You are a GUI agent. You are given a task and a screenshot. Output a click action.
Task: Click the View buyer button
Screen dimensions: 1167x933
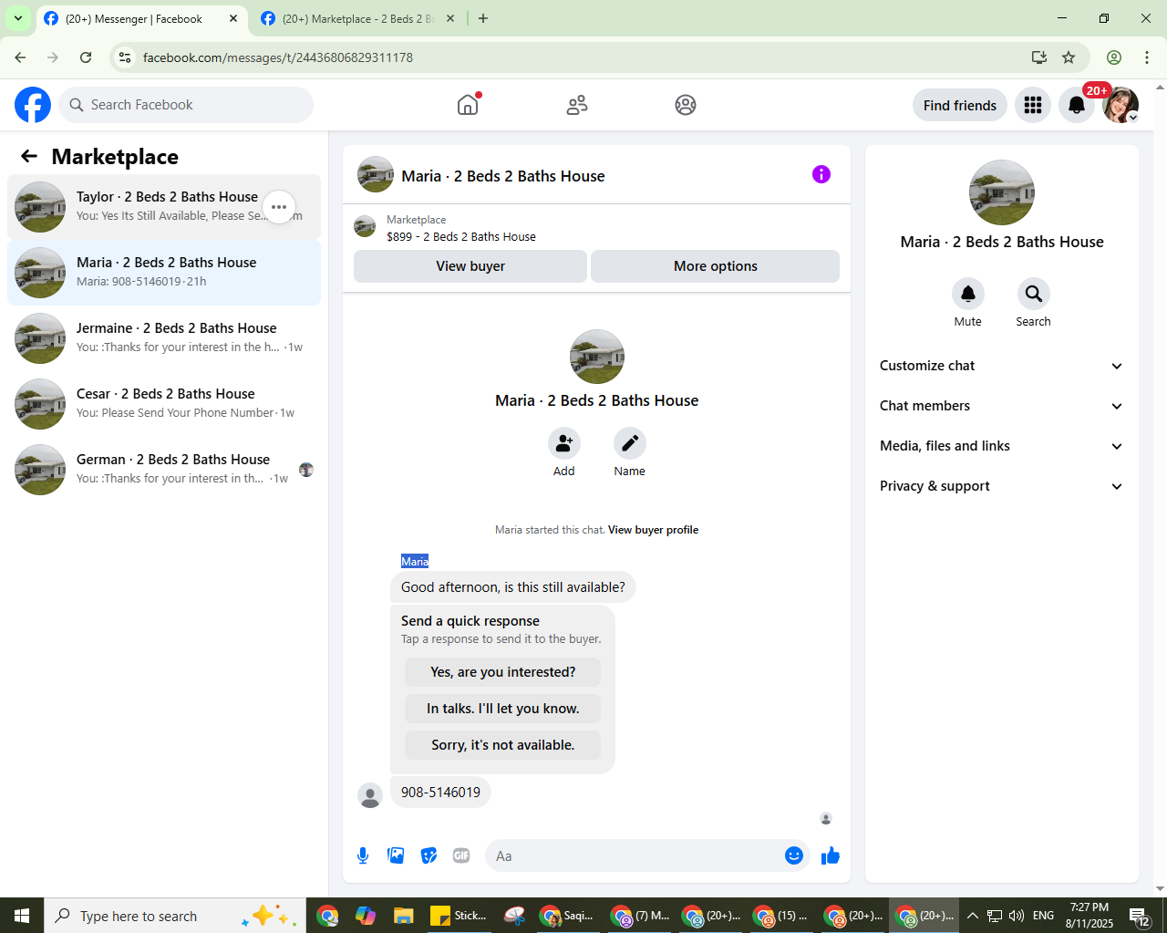click(x=470, y=266)
